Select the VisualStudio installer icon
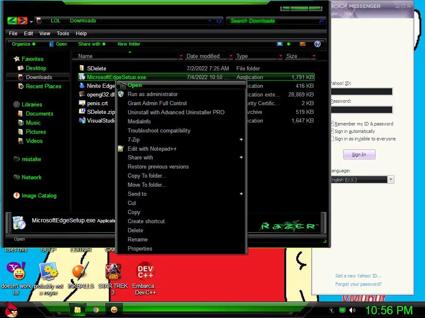The width and height of the screenshot is (425, 318). (82, 120)
